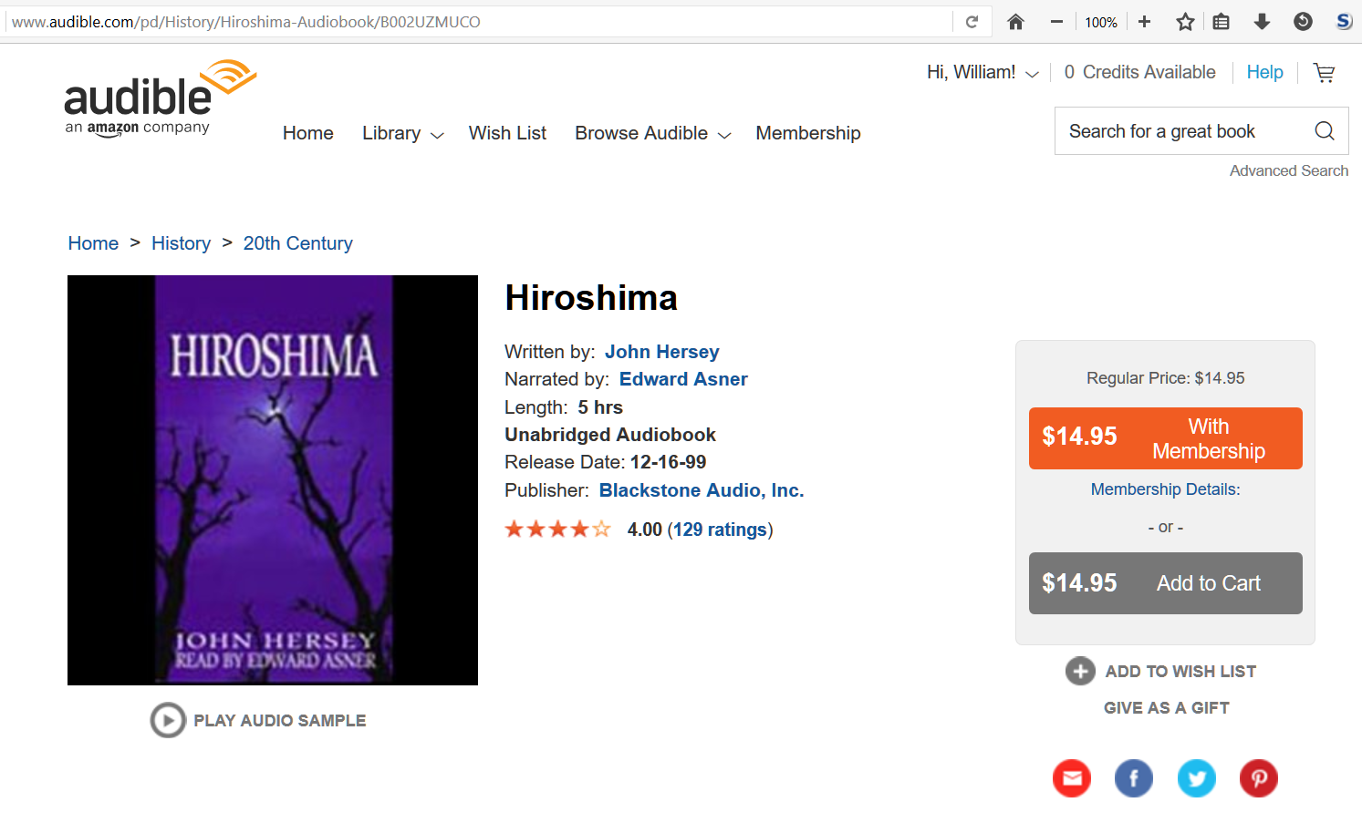The width and height of the screenshot is (1362, 823).
Task: Open the Wish List menu item
Action: coord(507,133)
